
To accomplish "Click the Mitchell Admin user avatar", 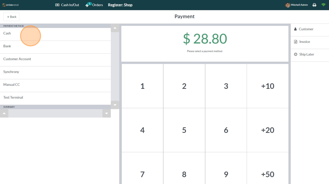I will click(288, 5).
